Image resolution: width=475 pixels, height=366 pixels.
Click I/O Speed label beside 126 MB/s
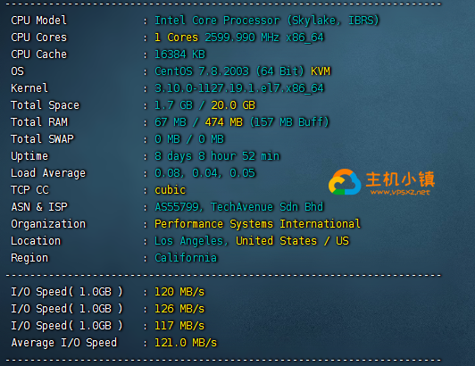click(x=67, y=309)
